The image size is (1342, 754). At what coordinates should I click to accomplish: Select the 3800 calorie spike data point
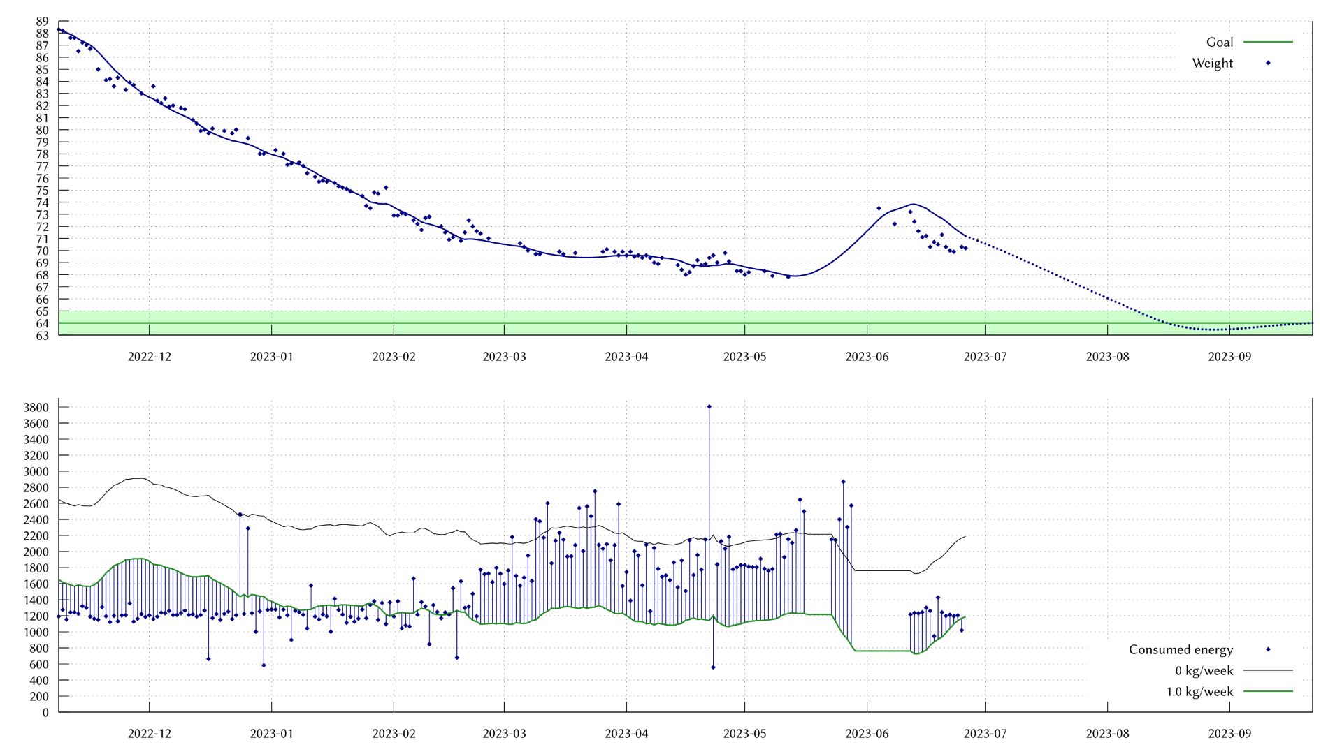pyautogui.click(x=709, y=406)
